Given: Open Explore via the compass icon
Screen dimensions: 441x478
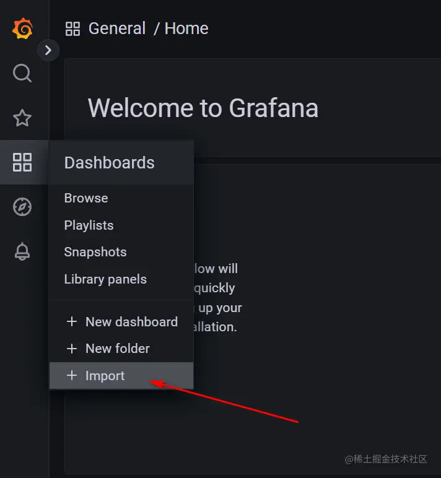Looking at the screenshot, I should point(22,207).
